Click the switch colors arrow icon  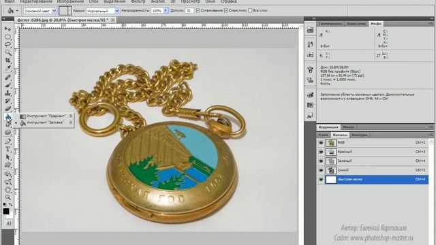(11, 204)
